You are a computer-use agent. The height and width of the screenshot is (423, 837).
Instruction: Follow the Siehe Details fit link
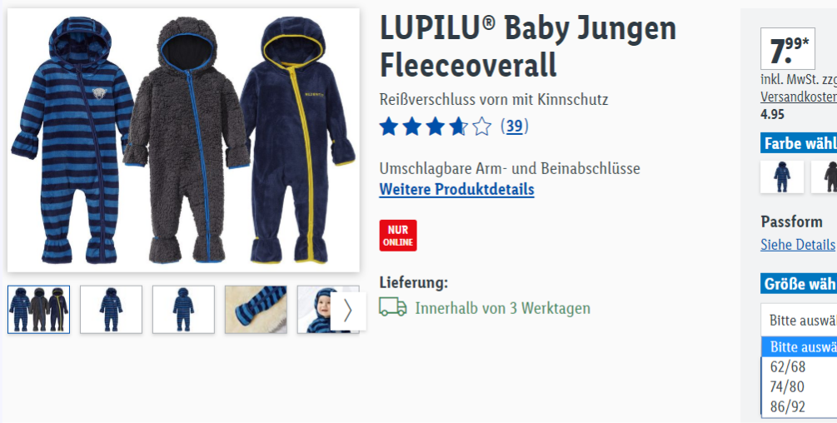[798, 244]
